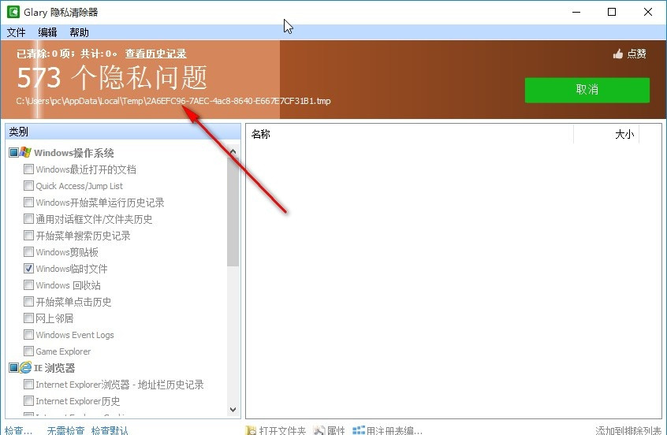Check 通用对话框文件/文件夹历史

tap(28, 218)
